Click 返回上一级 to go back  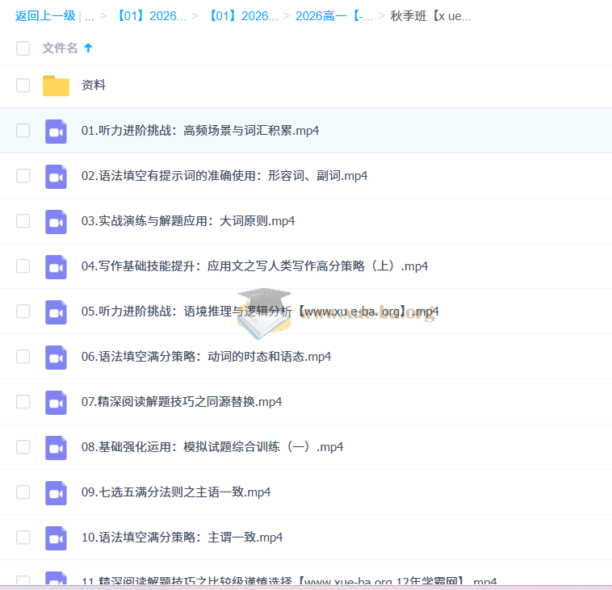[45, 16]
